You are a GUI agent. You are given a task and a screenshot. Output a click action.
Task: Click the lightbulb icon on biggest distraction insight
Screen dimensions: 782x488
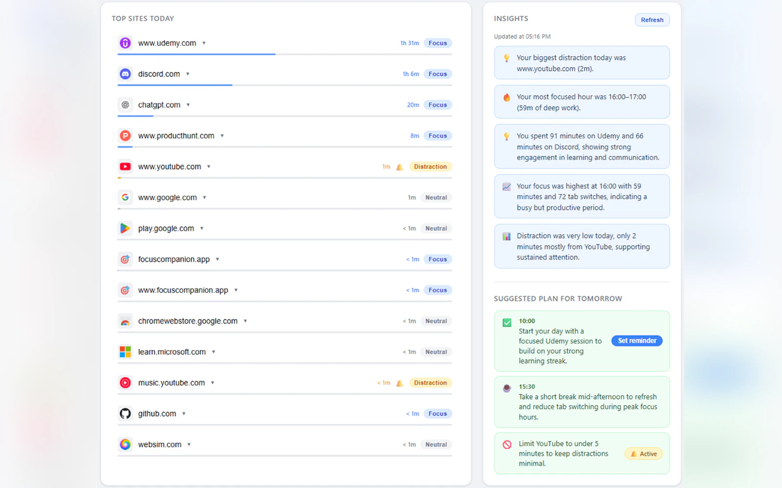coord(507,58)
